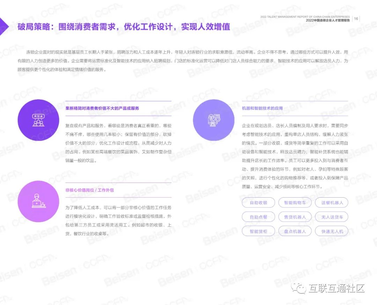
Task: Click the laptop worker outsourcing icon circle
Action: tap(38, 201)
